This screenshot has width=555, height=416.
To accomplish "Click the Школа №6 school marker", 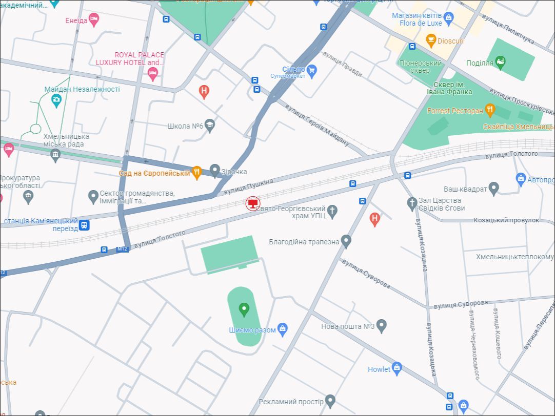I will 209,126.
